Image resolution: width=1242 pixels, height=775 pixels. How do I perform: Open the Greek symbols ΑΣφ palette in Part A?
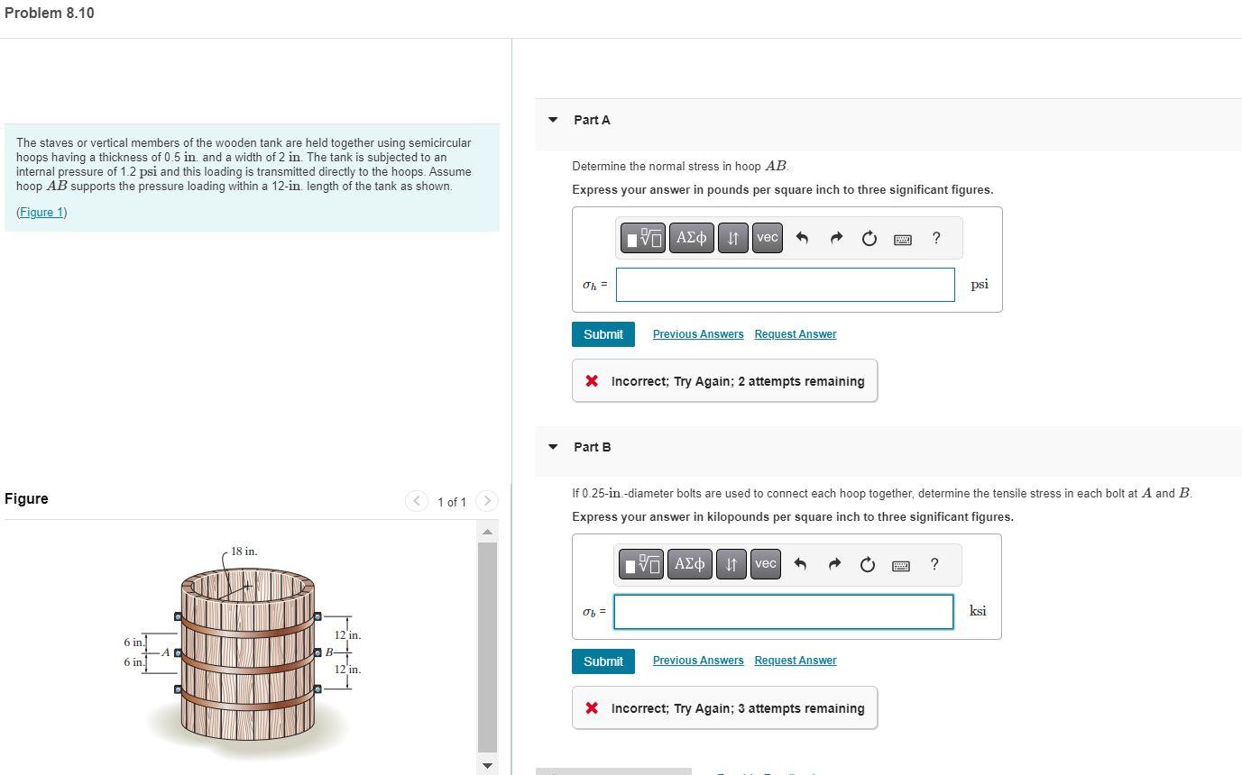point(691,237)
